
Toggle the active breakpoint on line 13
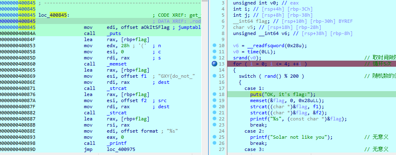coord(214,64)
